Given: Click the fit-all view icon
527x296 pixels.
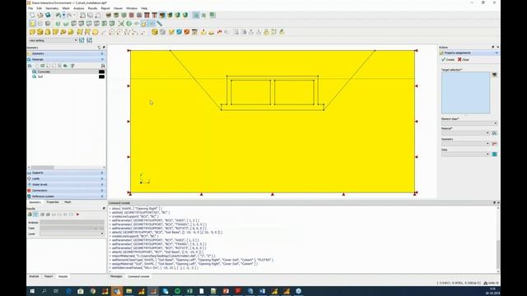Looking at the screenshot, I should pyautogui.click(x=121, y=24).
